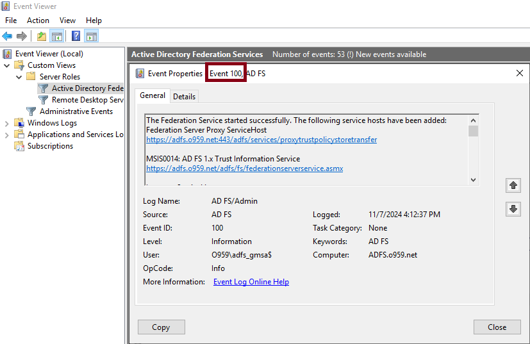Viewport: 530px width, 344px height.
Task: Go to previous event with up arrow button
Action: click(x=513, y=186)
